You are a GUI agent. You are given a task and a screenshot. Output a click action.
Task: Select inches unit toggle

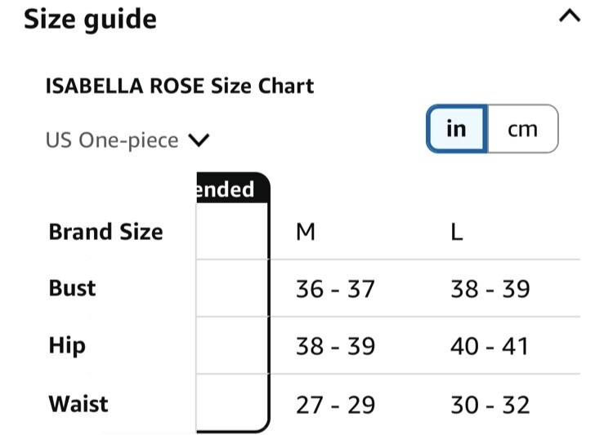pos(456,129)
